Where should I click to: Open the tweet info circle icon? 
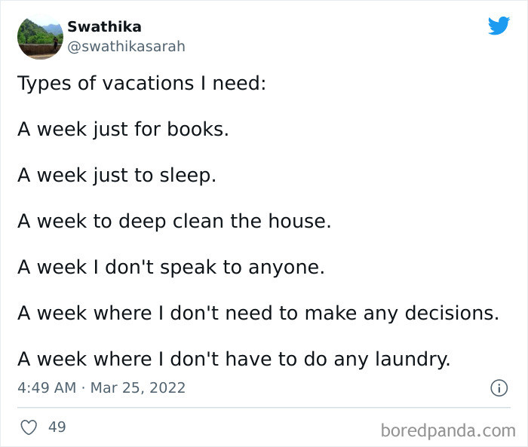(x=499, y=387)
